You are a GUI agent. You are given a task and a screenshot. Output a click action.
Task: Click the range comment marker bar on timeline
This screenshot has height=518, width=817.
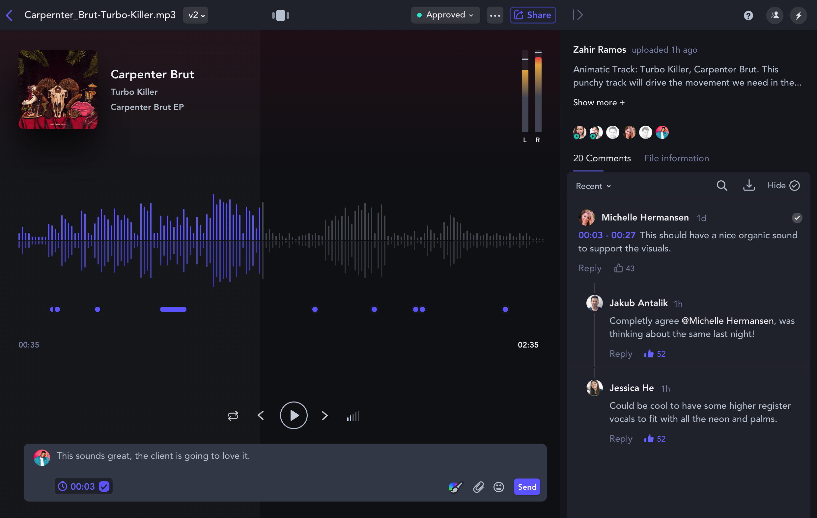pos(173,309)
